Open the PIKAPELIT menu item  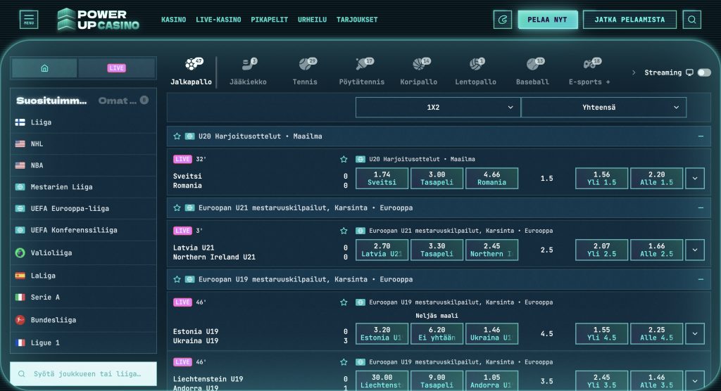pyautogui.click(x=270, y=20)
